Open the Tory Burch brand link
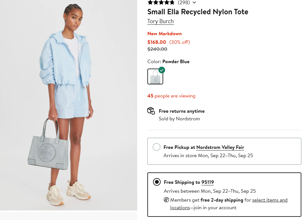 160,21
